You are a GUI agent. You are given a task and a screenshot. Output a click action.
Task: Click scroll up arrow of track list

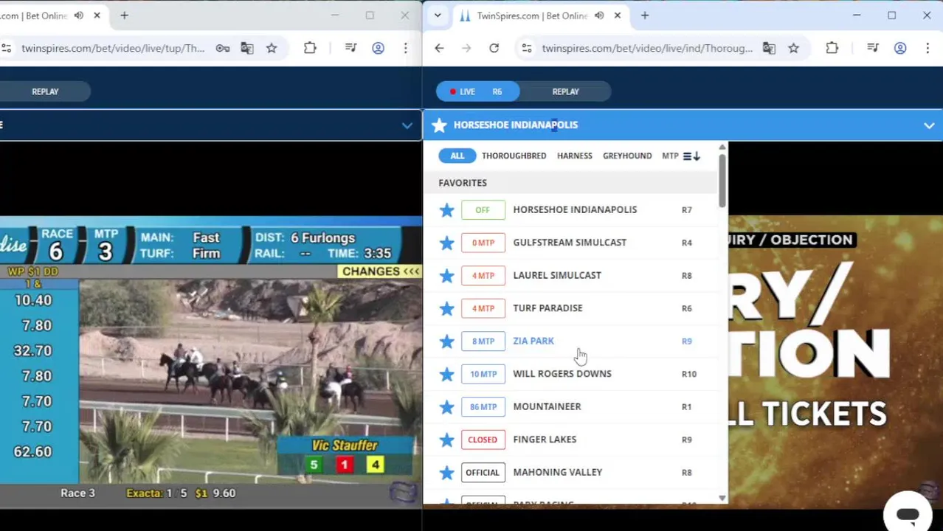[722, 147]
